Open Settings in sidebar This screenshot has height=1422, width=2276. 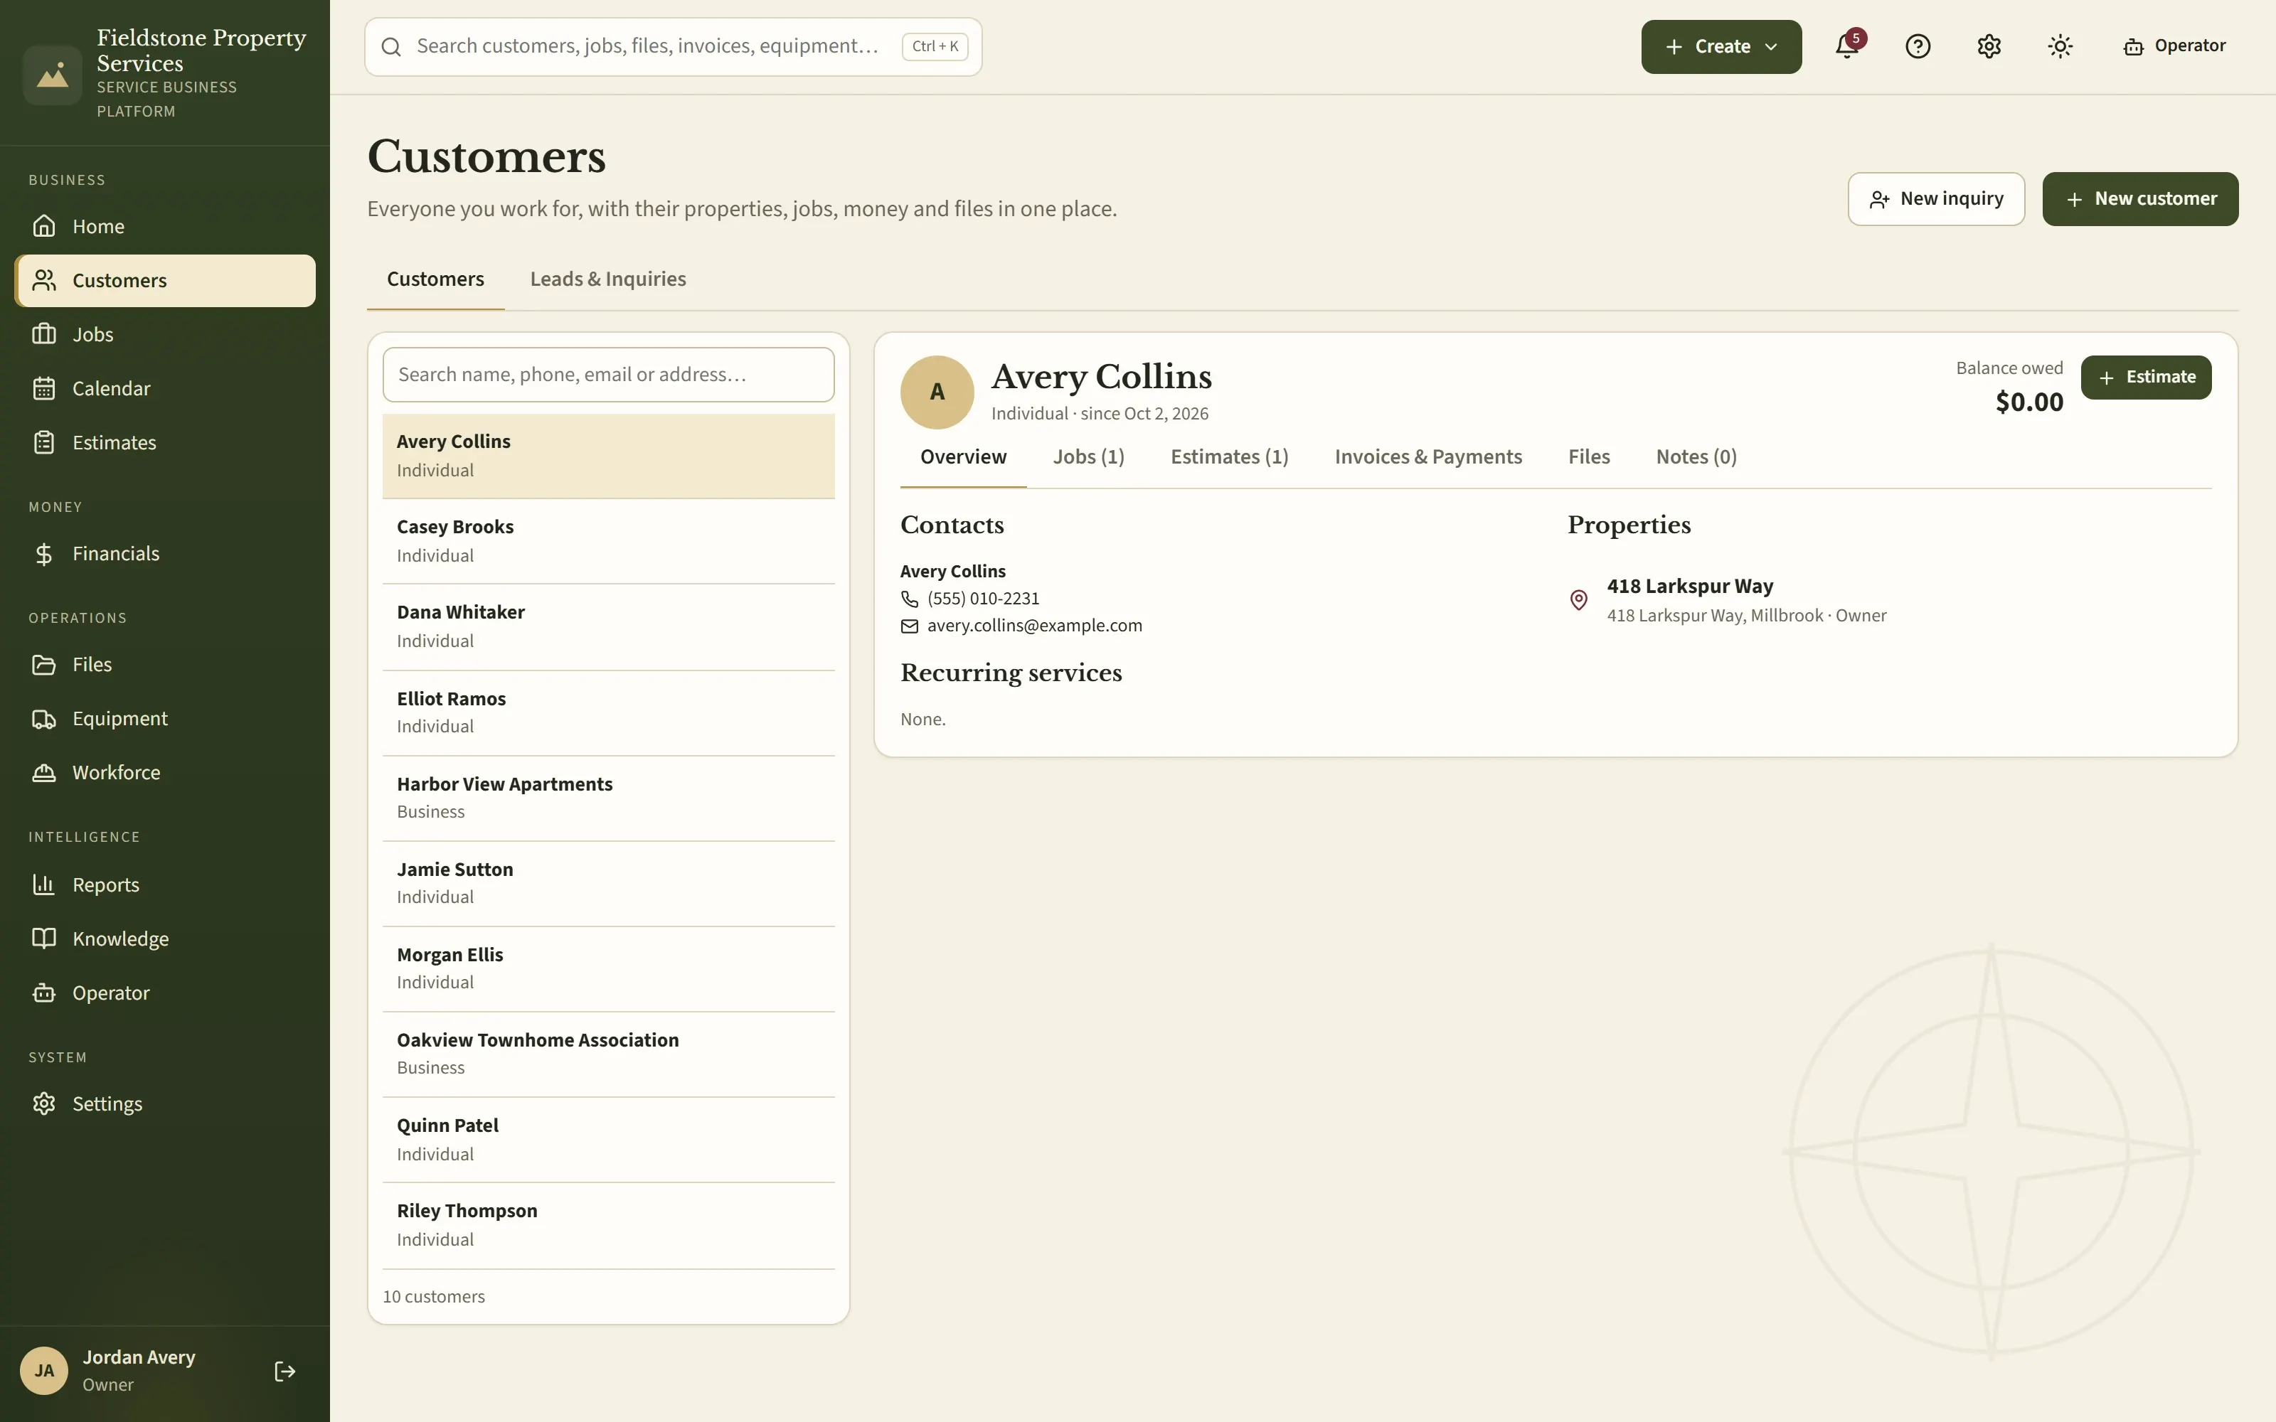(x=164, y=1104)
